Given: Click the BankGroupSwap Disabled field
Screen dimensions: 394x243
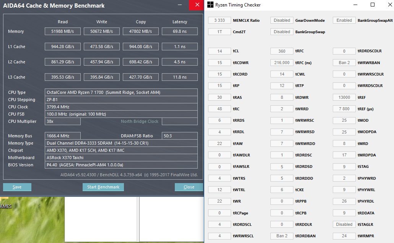Looking at the screenshot, I should pyautogui.click(x=282, y=32).
